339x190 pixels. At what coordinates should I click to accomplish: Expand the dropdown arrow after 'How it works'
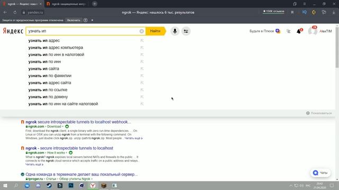tap(66, 153)
